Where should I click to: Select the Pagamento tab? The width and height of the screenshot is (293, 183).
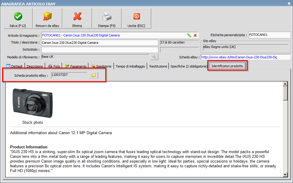pos(76,66)
